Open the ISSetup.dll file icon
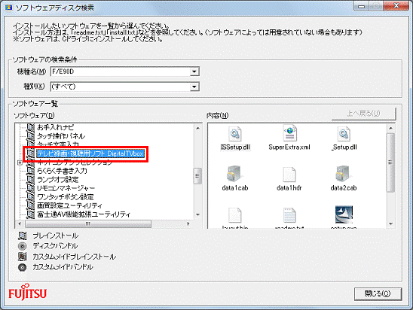Image resolution: width=413 pixels, height=310 pixels. click(234, 134)
